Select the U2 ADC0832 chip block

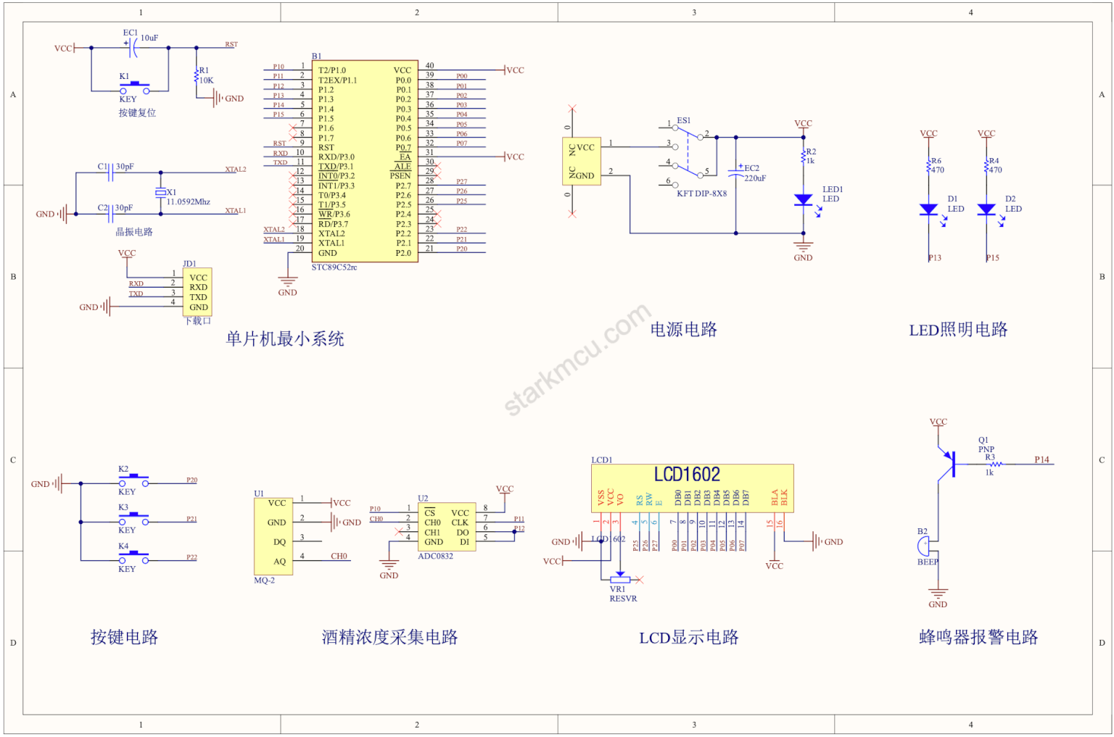coord(447,527)
